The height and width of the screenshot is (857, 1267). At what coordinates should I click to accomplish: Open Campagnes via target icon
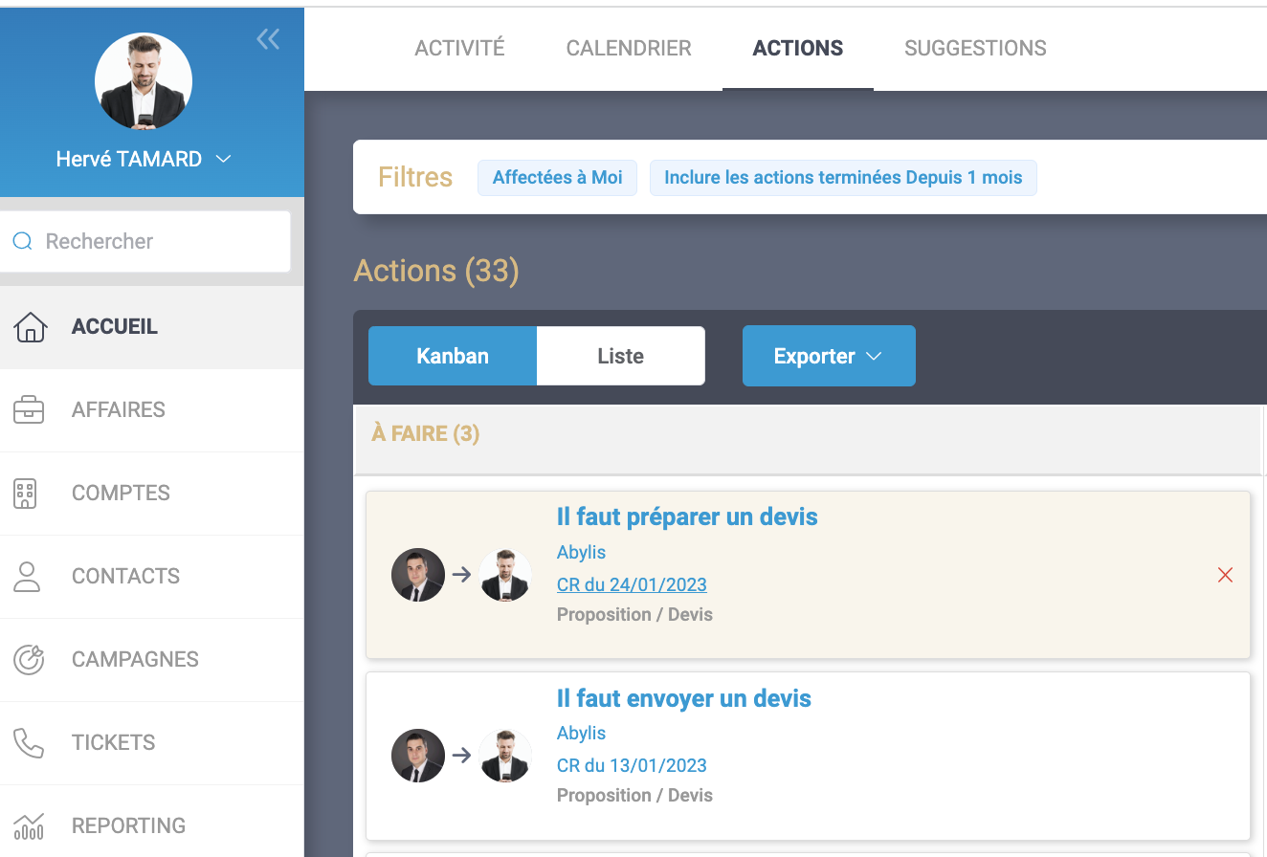[29, 660]
